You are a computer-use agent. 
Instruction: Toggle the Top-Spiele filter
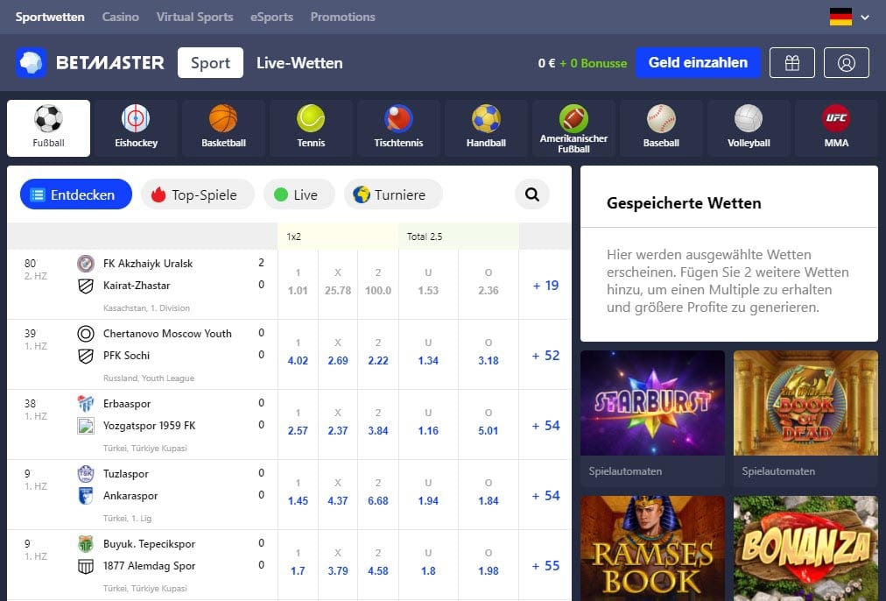point(197,194)
